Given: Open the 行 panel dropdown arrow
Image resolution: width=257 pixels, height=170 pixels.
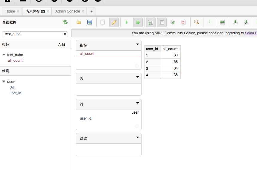Looking at the screenshot, I should [x=138, y=103].
